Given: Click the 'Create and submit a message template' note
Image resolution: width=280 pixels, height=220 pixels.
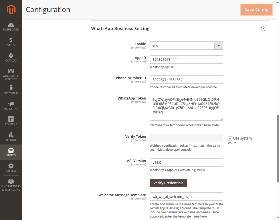Looking at the screenshot, I should (x=186, y=210).
